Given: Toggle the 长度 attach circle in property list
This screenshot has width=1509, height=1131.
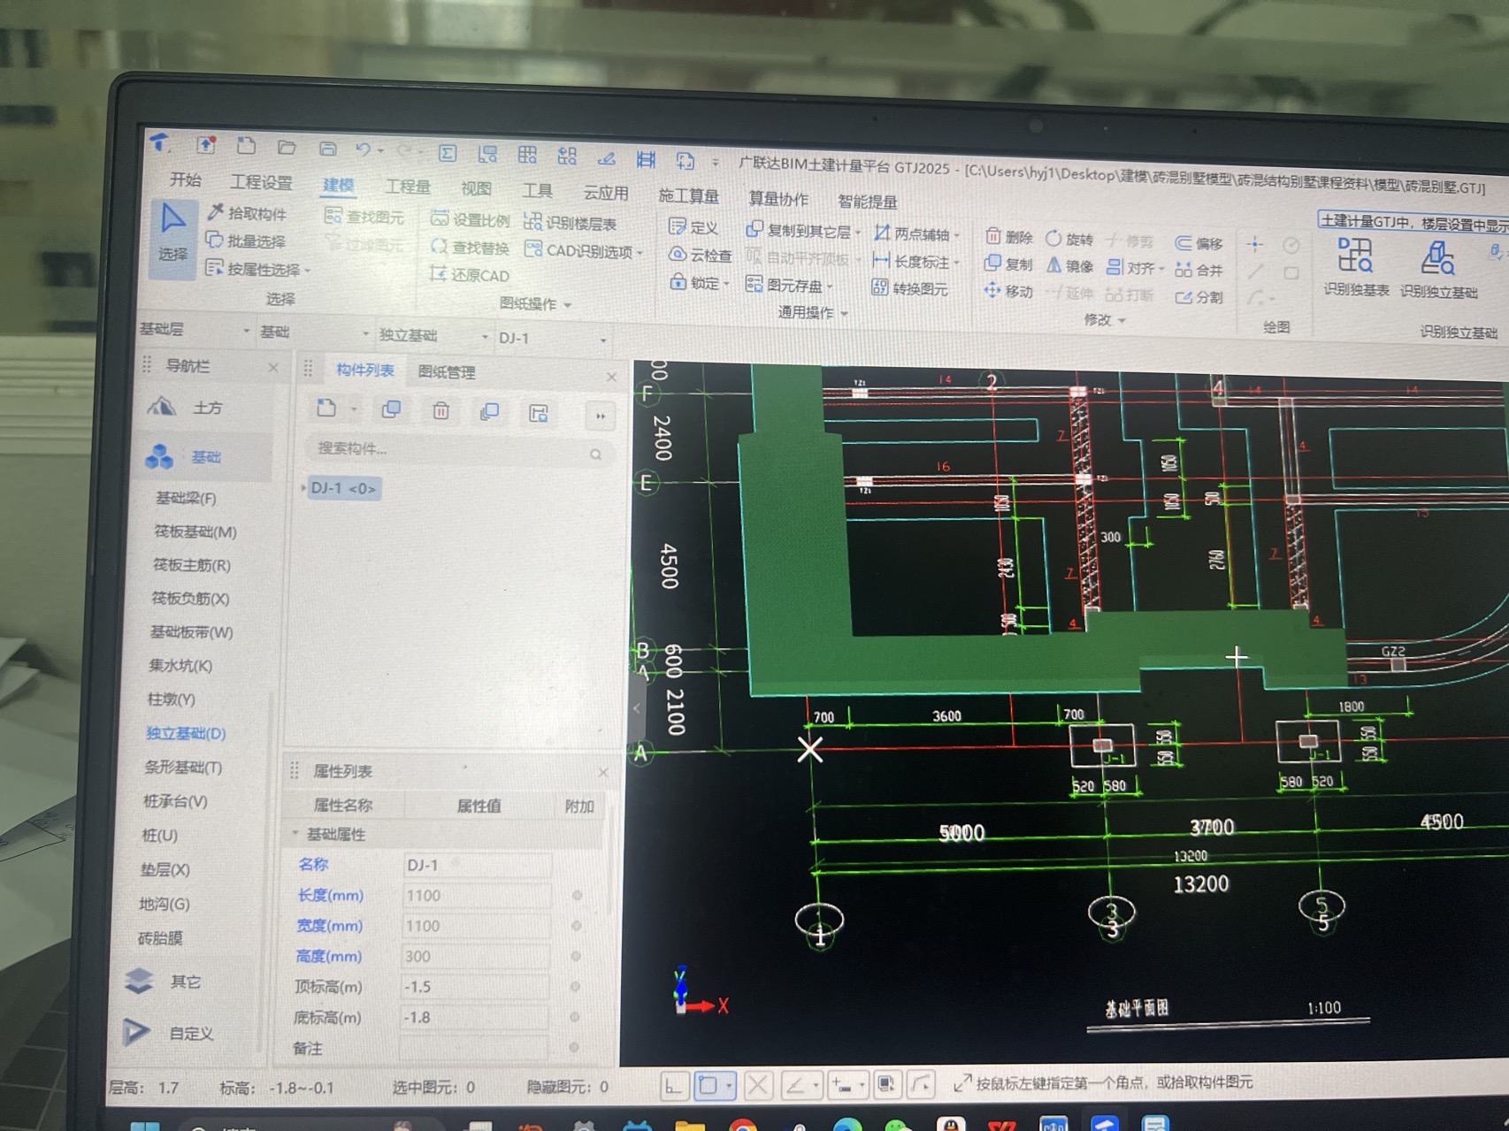Looking at the screenshot, I should coord(577,896).
